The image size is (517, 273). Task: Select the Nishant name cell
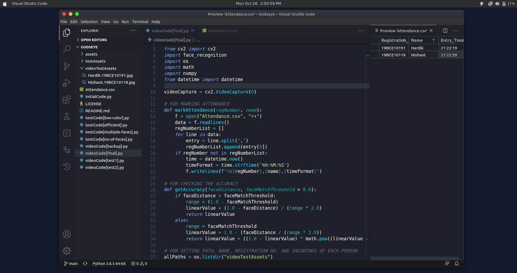coord(424,55)
